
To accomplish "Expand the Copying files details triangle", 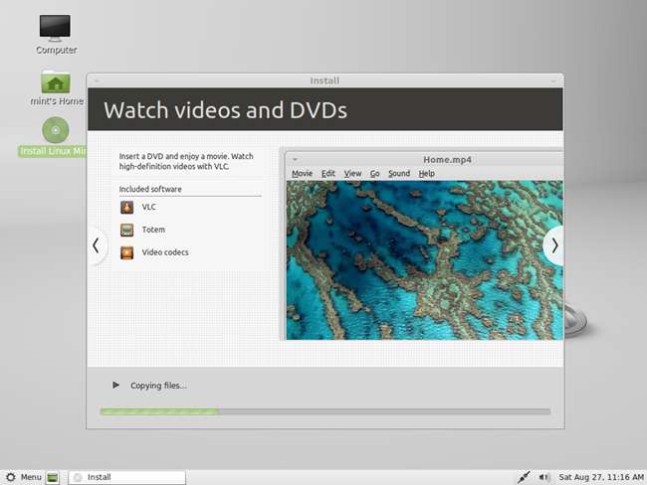I will pyautogui.click(x=115, y=385).
